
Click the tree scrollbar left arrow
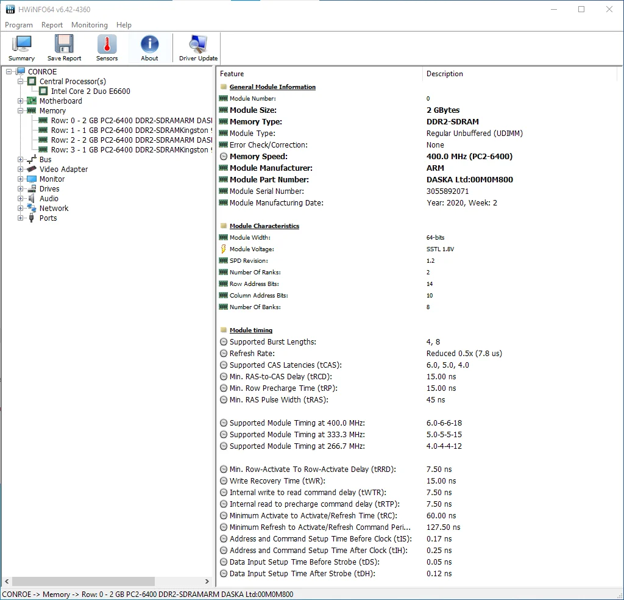[x=7, y=581]
